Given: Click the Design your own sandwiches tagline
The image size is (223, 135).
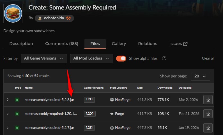Looking at the screenshot, I should point(29,31).
